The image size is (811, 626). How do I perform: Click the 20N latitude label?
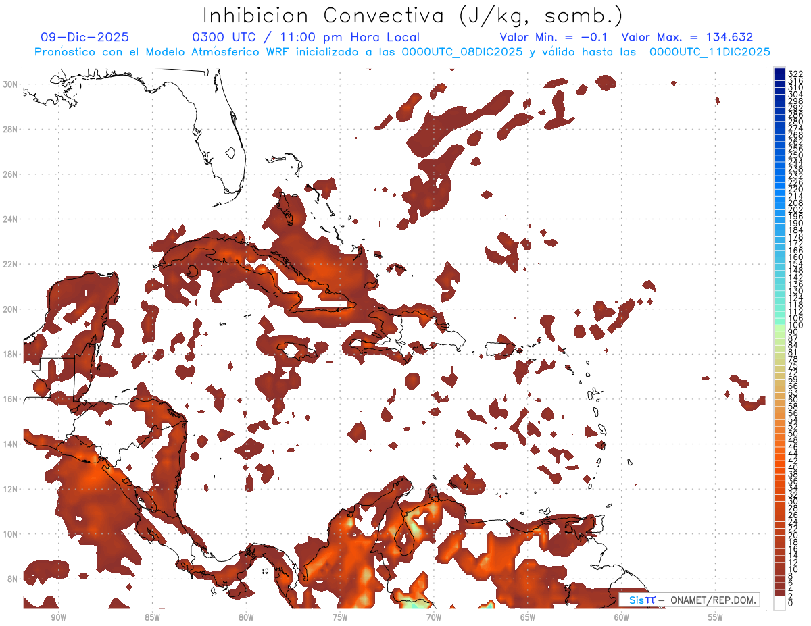[x=11, y=309]
